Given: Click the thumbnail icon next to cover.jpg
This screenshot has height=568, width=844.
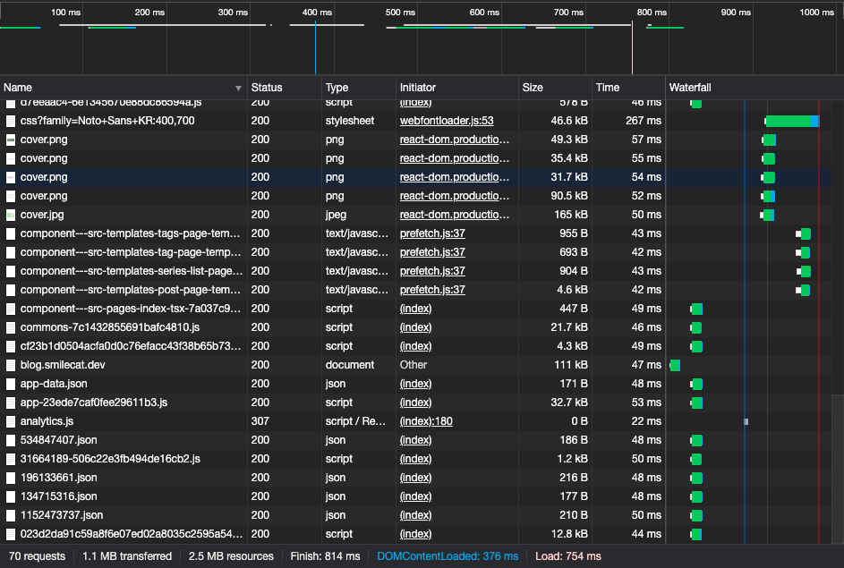Looking at the screenshot, I should pyautogui.click(x=11, y=215).
